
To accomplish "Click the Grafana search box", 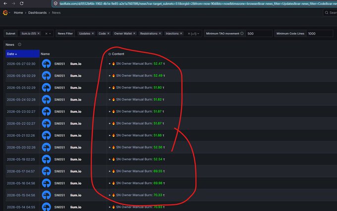I will 331,13.
